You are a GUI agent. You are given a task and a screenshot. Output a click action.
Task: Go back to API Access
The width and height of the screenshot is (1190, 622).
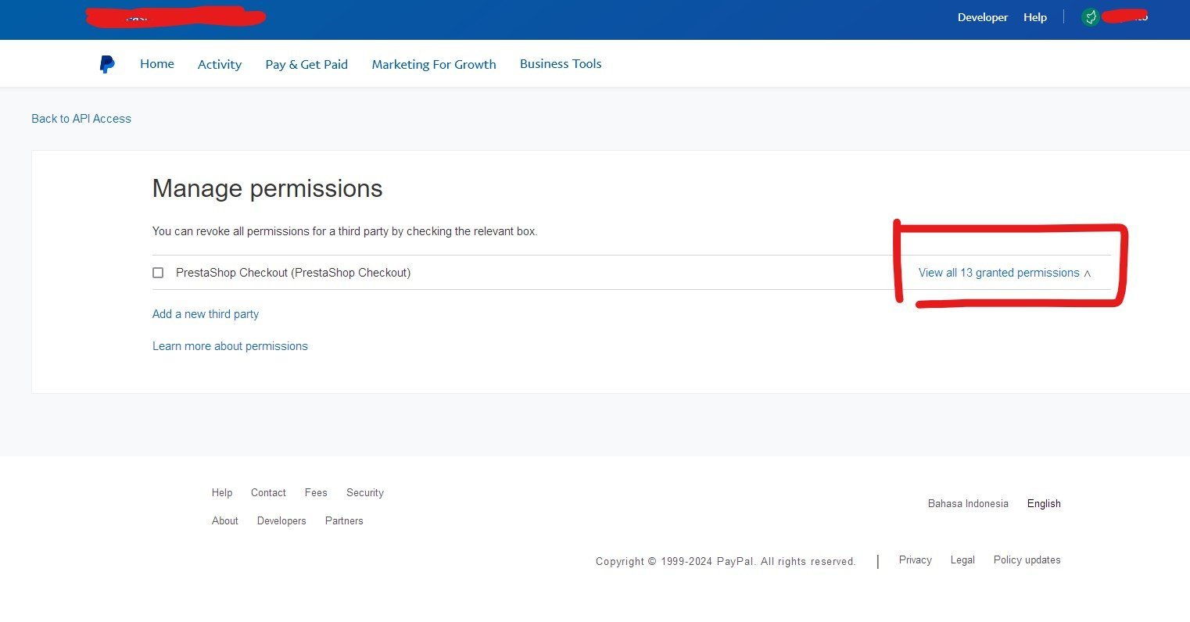click(x=81, y=119)
